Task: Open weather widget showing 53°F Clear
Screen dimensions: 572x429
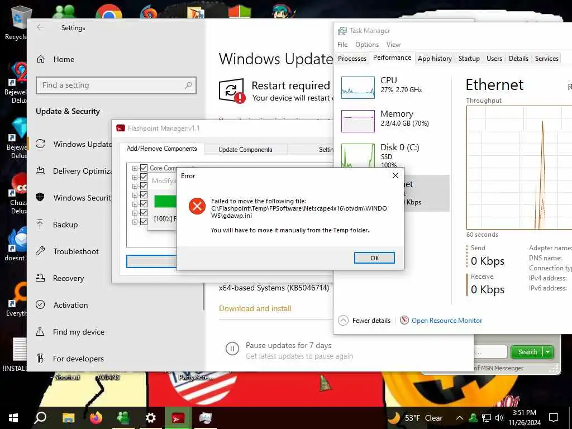Action: point(415,418)
